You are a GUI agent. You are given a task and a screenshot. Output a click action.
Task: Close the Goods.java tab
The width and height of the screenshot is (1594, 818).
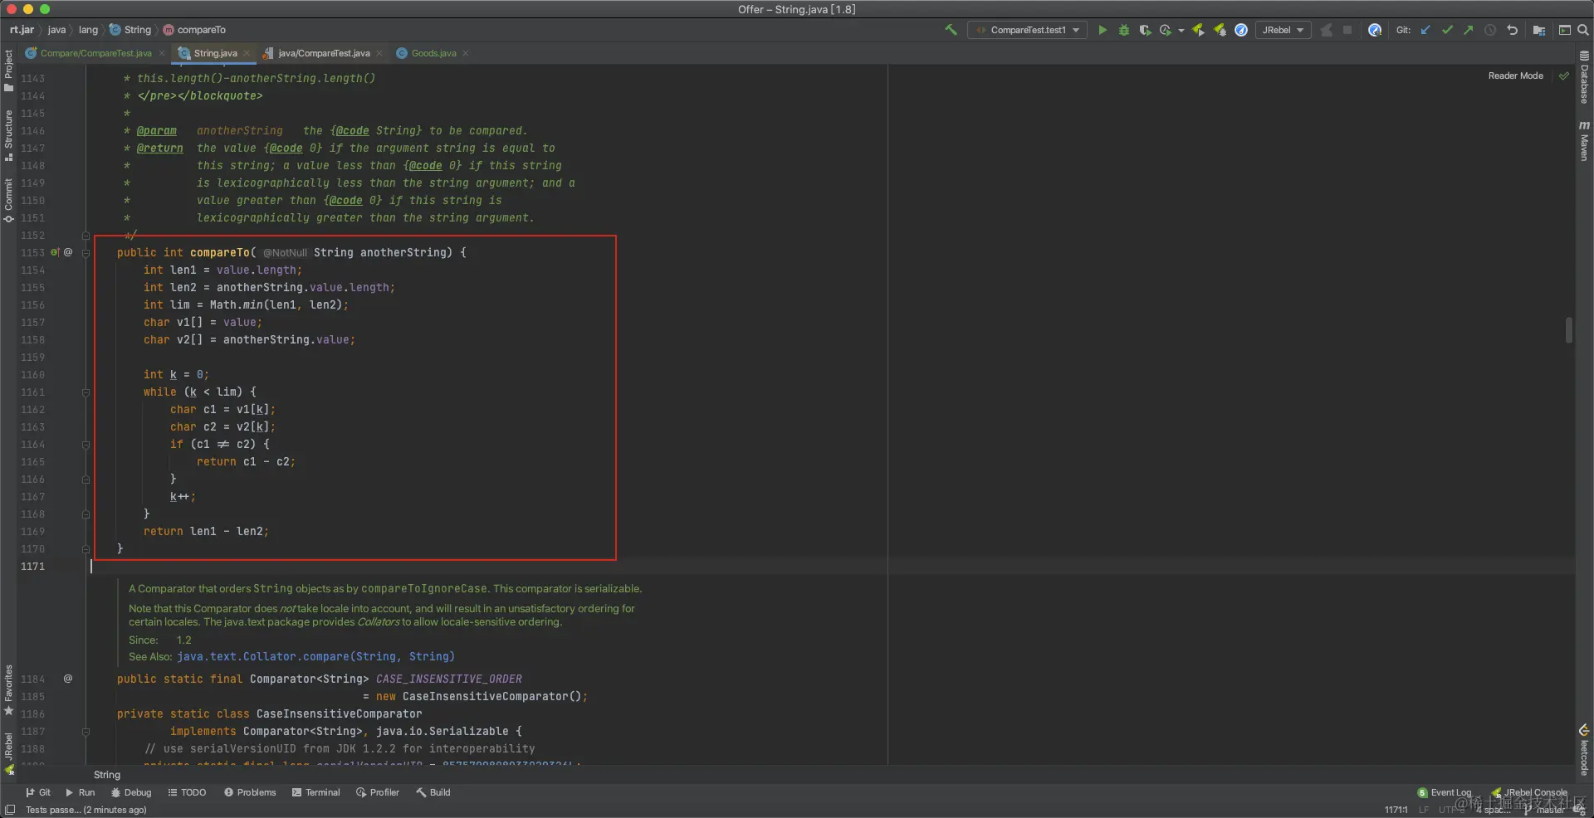click(x=466, y=53)
